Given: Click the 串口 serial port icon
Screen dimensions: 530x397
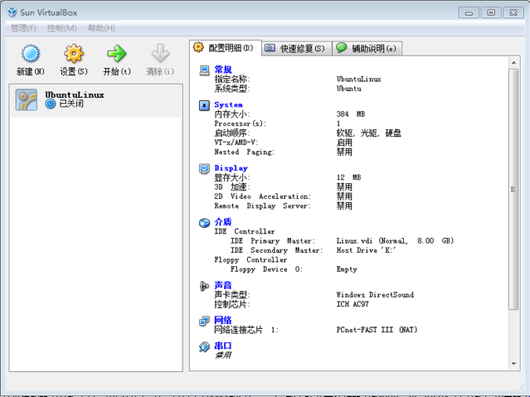Looking at the screenshot, I should pyautogui.click(x=204, y=347).
